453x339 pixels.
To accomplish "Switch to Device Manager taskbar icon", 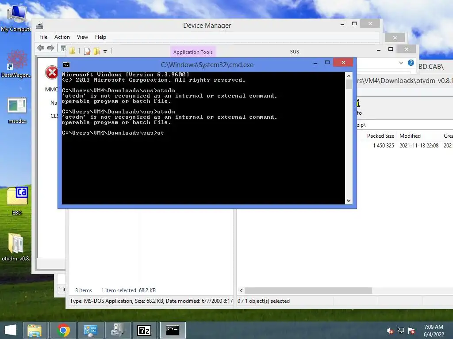I will coord(118,330).
